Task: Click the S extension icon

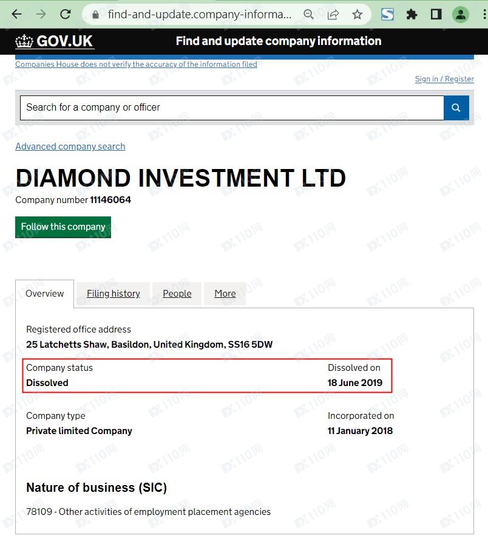Action: 387,14
